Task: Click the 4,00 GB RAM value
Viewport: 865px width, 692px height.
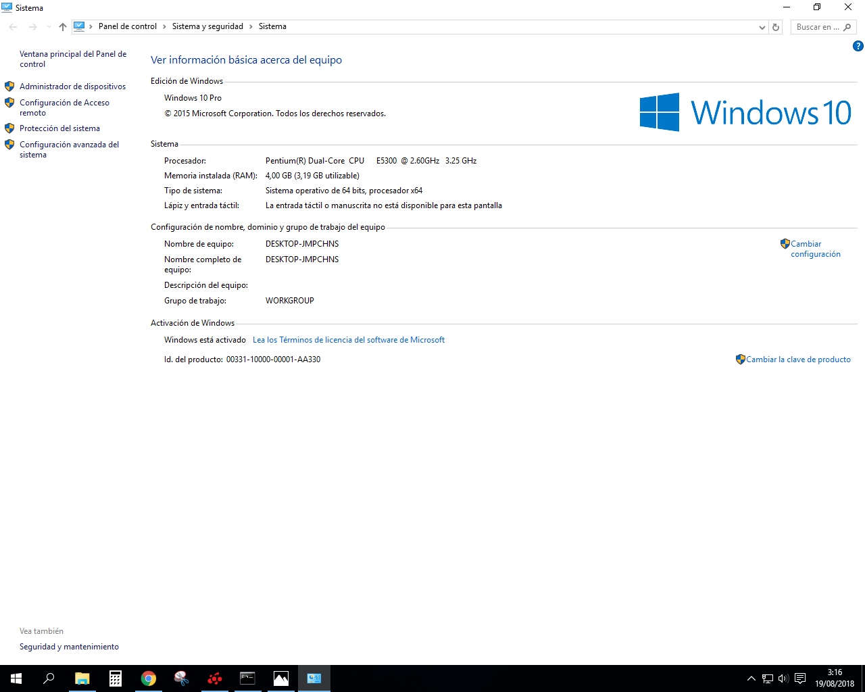Action: [x=312, y=176]
